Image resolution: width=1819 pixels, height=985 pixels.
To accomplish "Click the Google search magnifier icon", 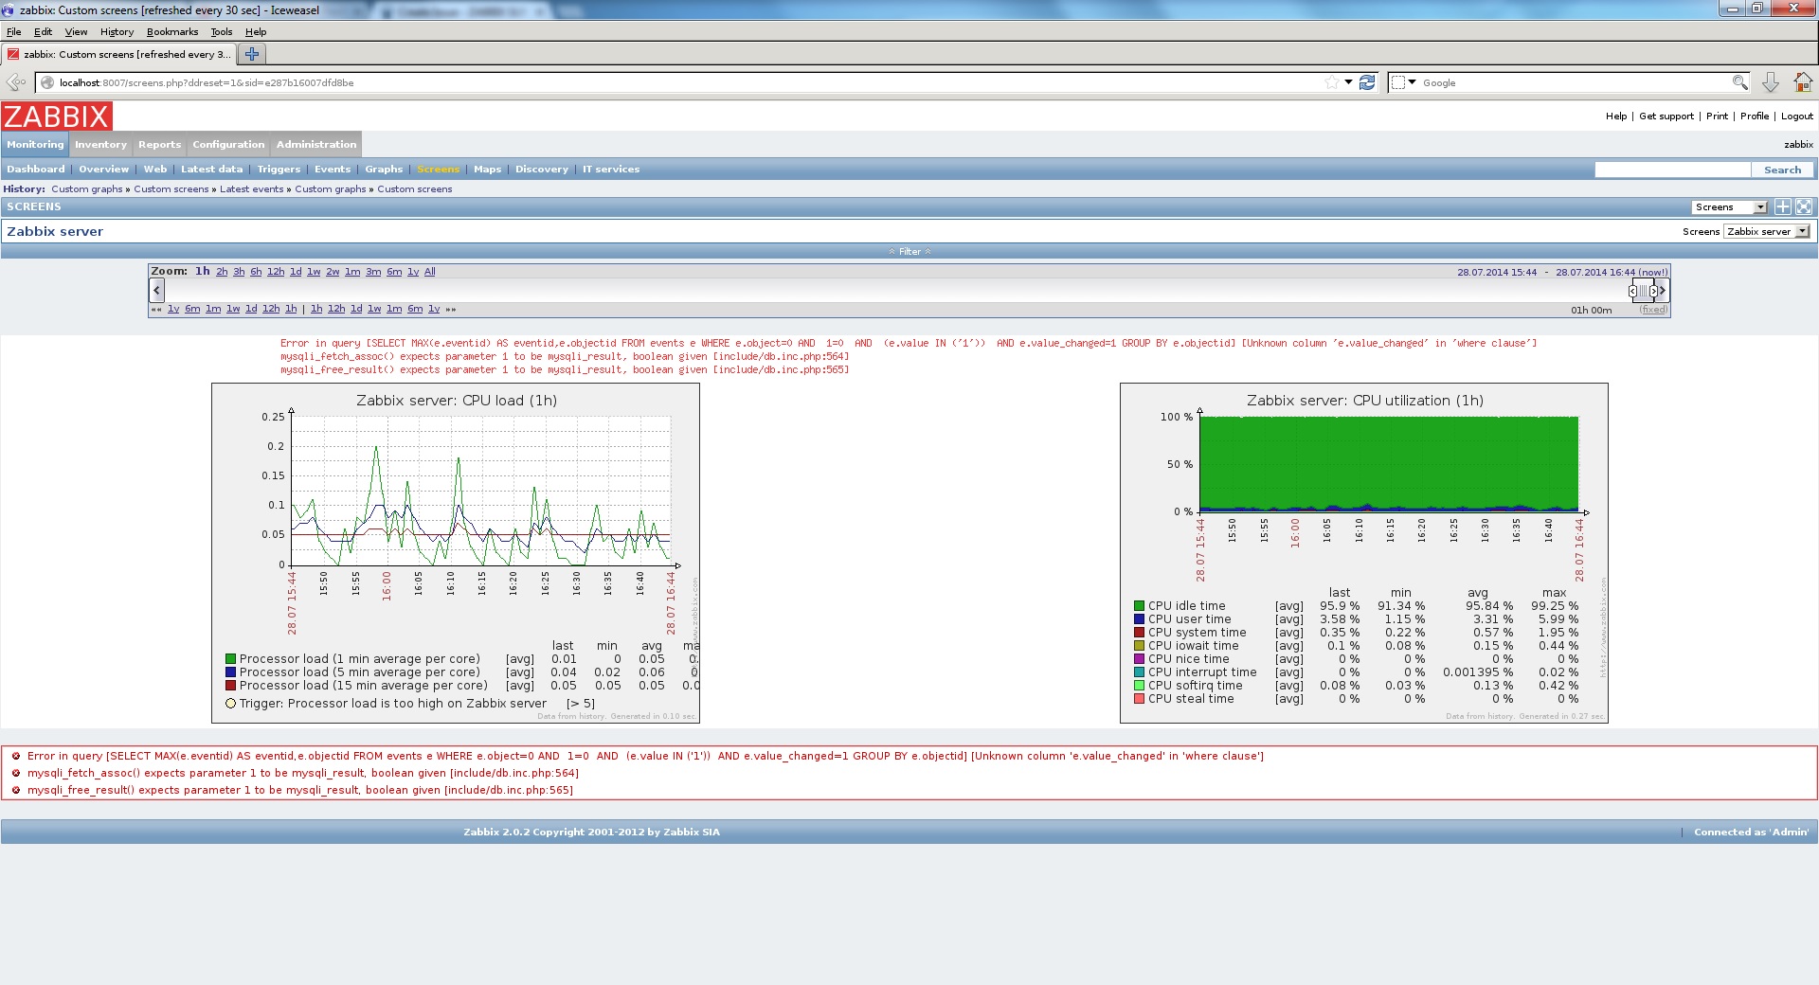I will coord(1739,82).
